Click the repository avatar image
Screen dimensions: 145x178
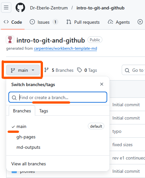[10, 40]
